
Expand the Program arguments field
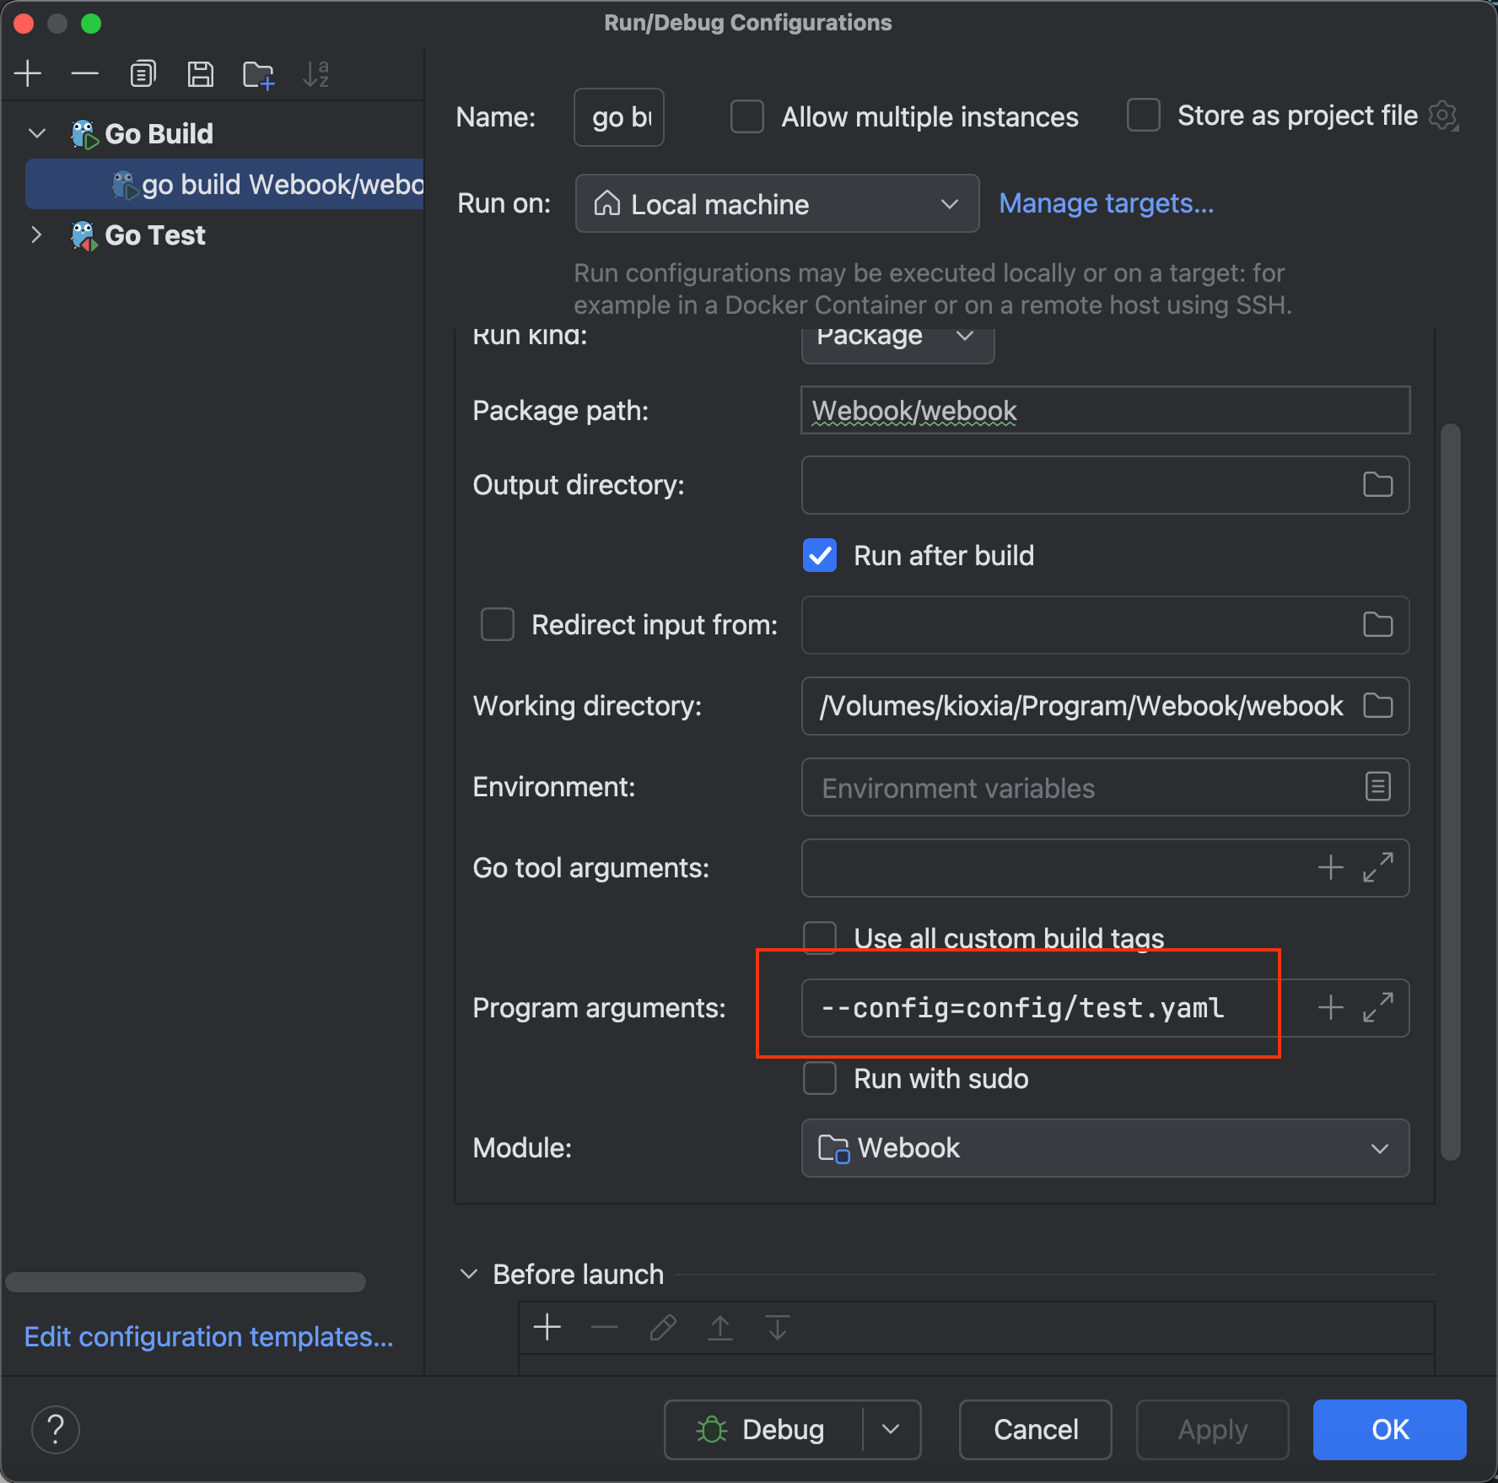click(1377, 1008)
